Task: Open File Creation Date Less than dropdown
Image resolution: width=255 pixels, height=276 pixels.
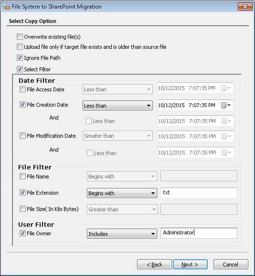Action: (117, 106)
